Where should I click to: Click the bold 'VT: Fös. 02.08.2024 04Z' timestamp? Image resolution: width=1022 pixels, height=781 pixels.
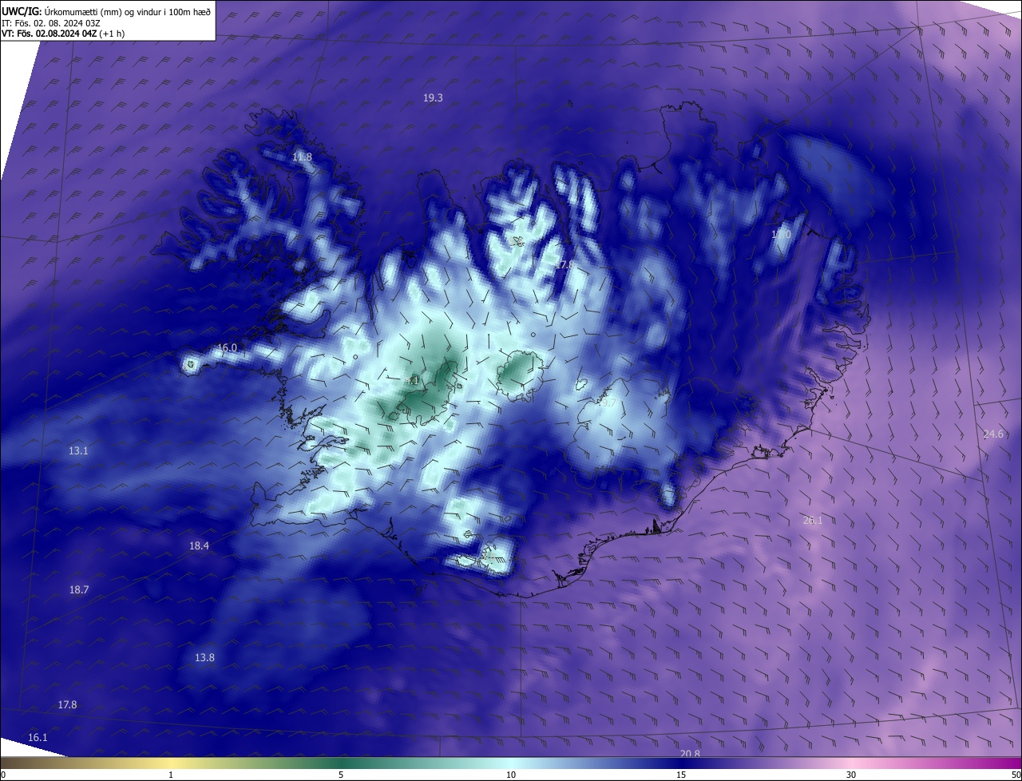click(x=50, y=34)
